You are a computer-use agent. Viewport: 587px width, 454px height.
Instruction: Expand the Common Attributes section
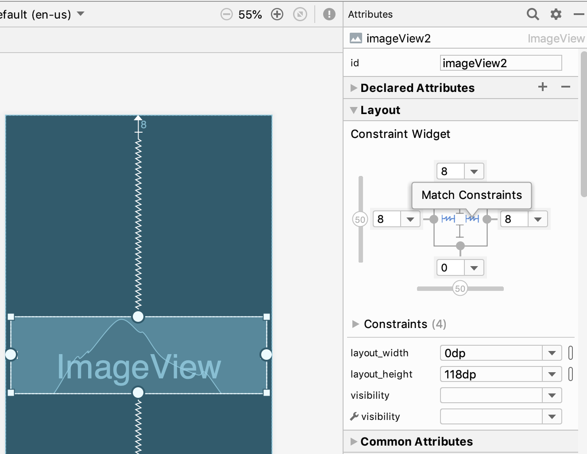point(354,442)
